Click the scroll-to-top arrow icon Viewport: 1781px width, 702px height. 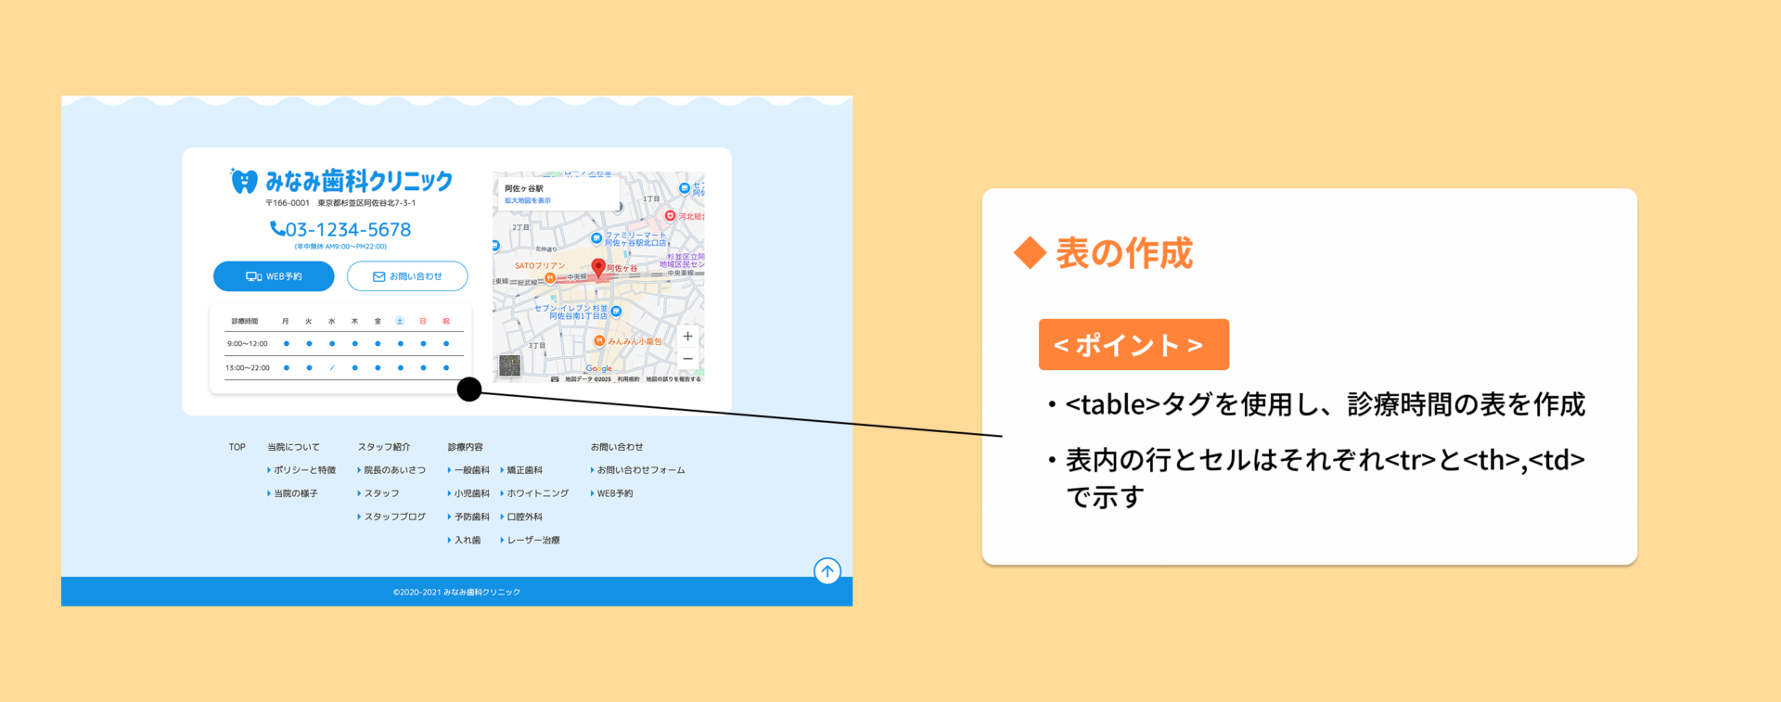pos(827,571)
